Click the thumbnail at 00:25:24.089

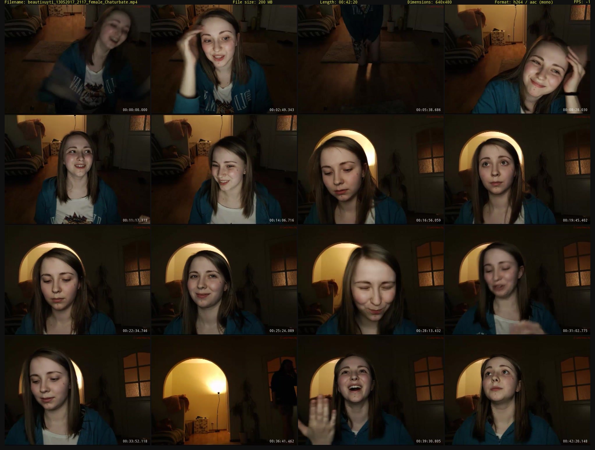click(224, 280)
